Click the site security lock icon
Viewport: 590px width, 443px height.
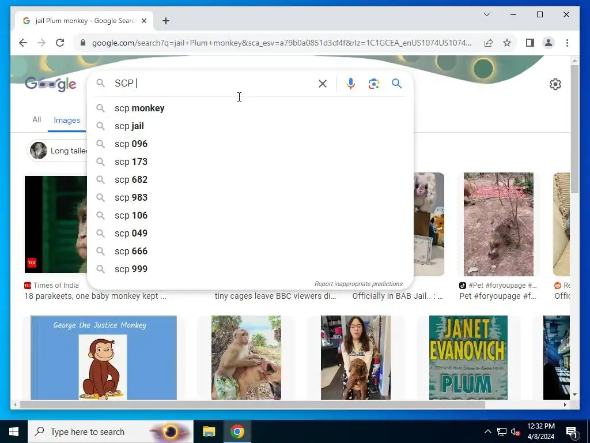[83, 43]
